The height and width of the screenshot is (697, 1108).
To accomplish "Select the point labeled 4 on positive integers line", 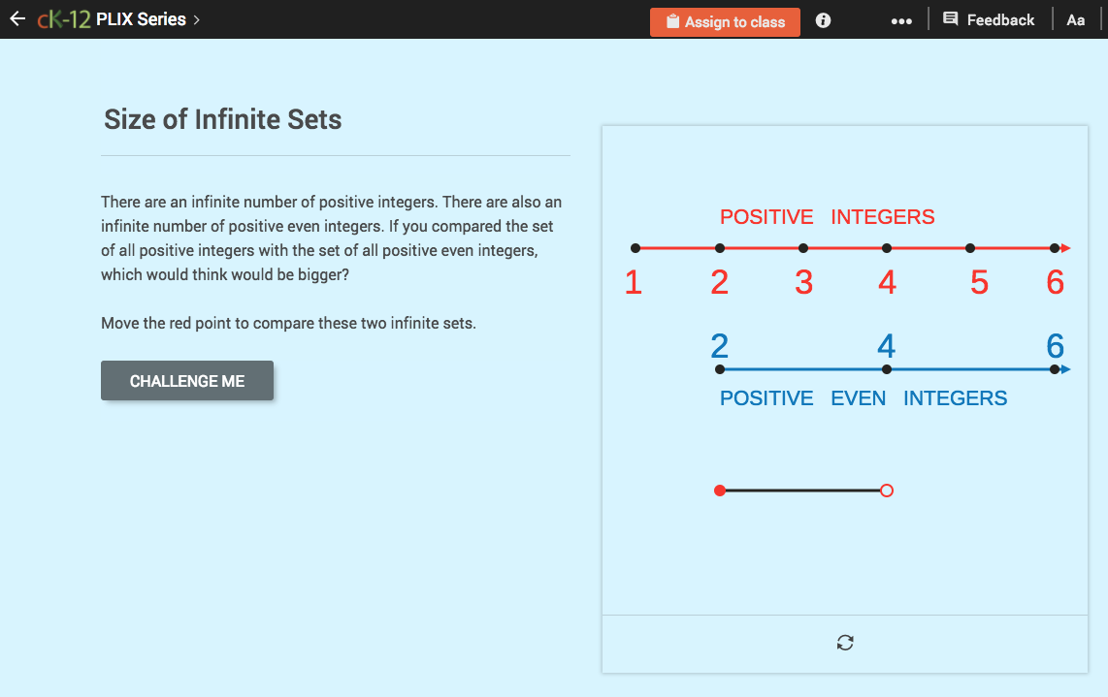I will point(886,247).
